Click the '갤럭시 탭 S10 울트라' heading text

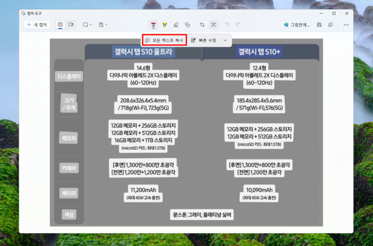point(143,51)
